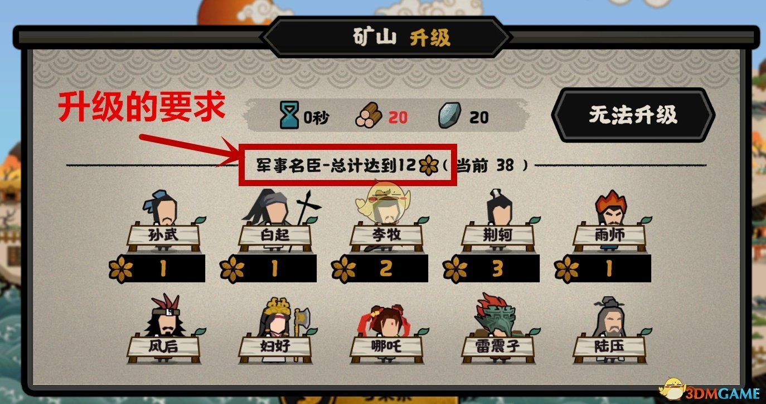Select the 妇好 character with axe
Viewport: 766px width, 404px height.
[276, 330]
